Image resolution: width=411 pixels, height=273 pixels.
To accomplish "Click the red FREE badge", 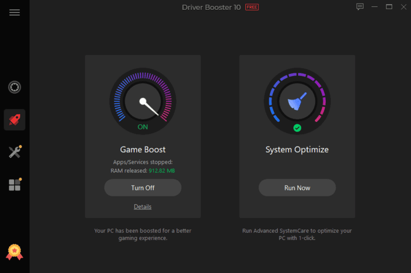I will click(x=252, y=7).
